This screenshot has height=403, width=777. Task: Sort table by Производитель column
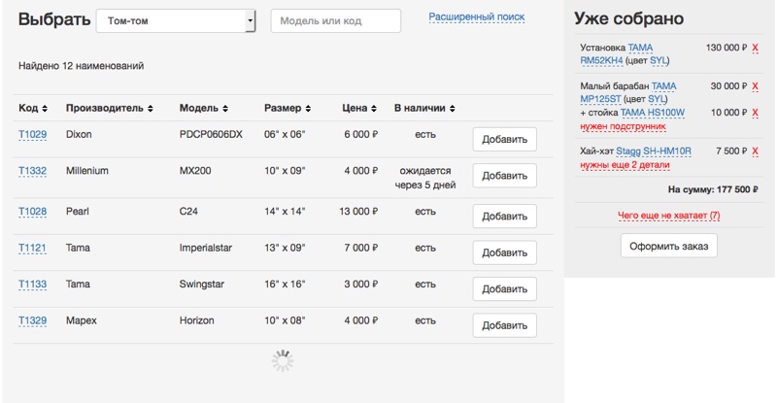(108, 108)
